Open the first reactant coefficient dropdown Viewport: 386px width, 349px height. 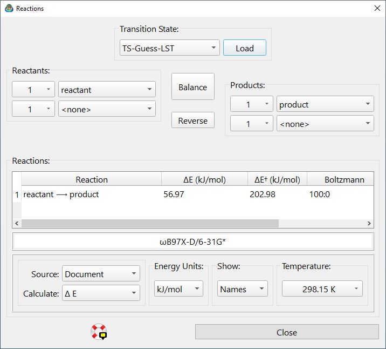point(33,89)
